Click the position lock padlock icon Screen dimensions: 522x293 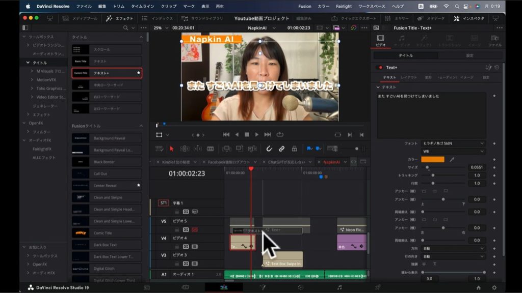(294, 149)
